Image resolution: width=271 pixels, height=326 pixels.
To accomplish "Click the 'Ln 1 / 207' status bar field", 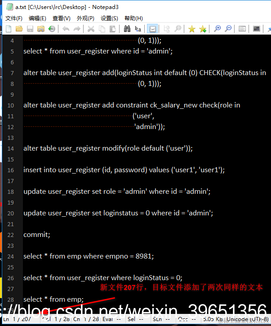I will point(17,319).
